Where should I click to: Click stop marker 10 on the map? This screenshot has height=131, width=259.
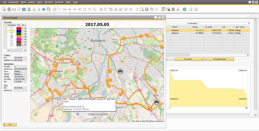(x=123, y=38)
